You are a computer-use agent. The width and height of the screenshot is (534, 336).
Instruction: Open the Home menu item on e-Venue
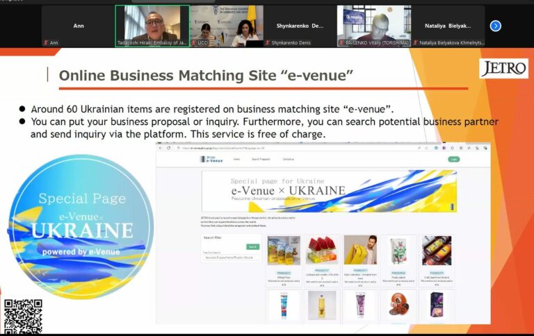[x=236, y=159]
